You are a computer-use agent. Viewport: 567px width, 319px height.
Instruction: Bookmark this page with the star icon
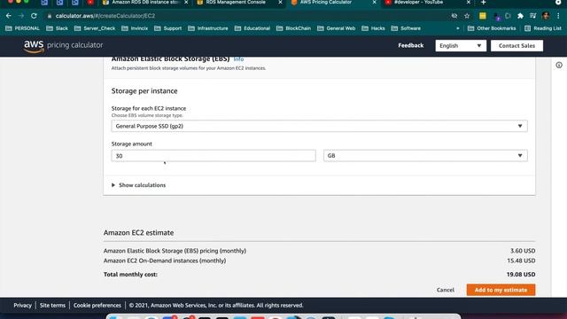tap(467, 16)
